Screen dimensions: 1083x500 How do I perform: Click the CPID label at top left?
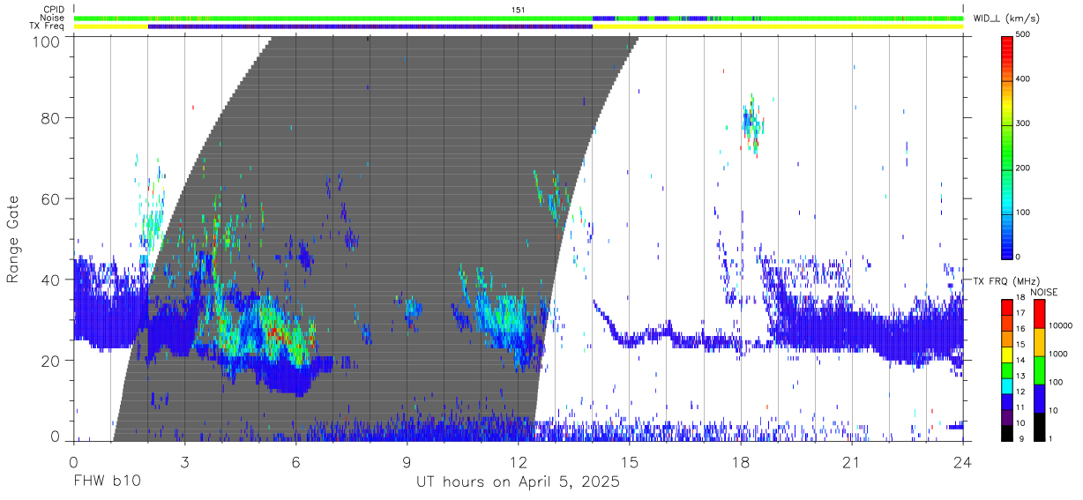(x=53, y=9)
